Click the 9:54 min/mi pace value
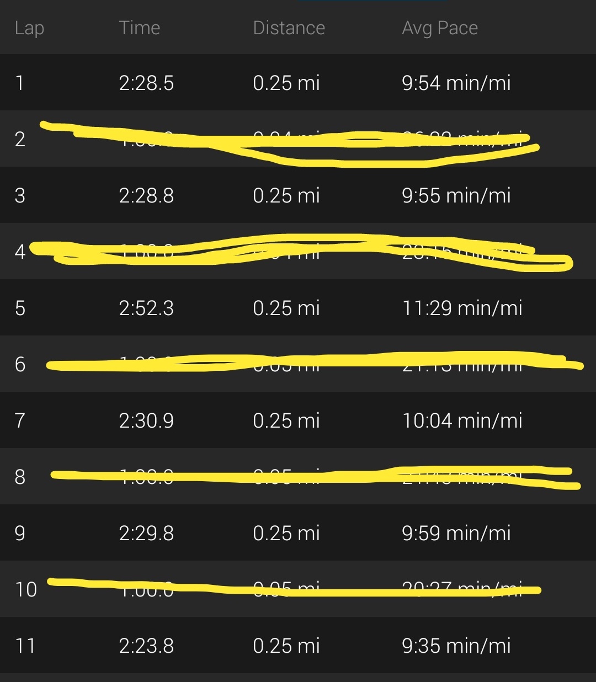The width and height of the screenshot is (596, 682). tap(456, 83)
